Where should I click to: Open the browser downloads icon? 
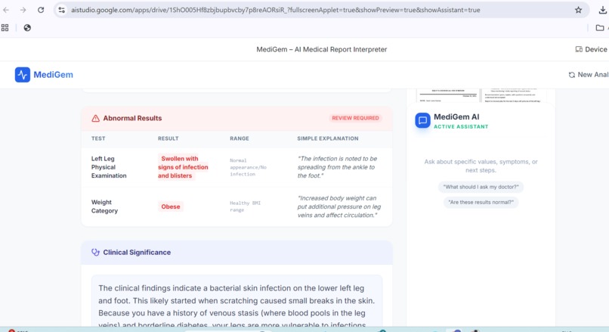pyautogui.click(x=602, y=10)
